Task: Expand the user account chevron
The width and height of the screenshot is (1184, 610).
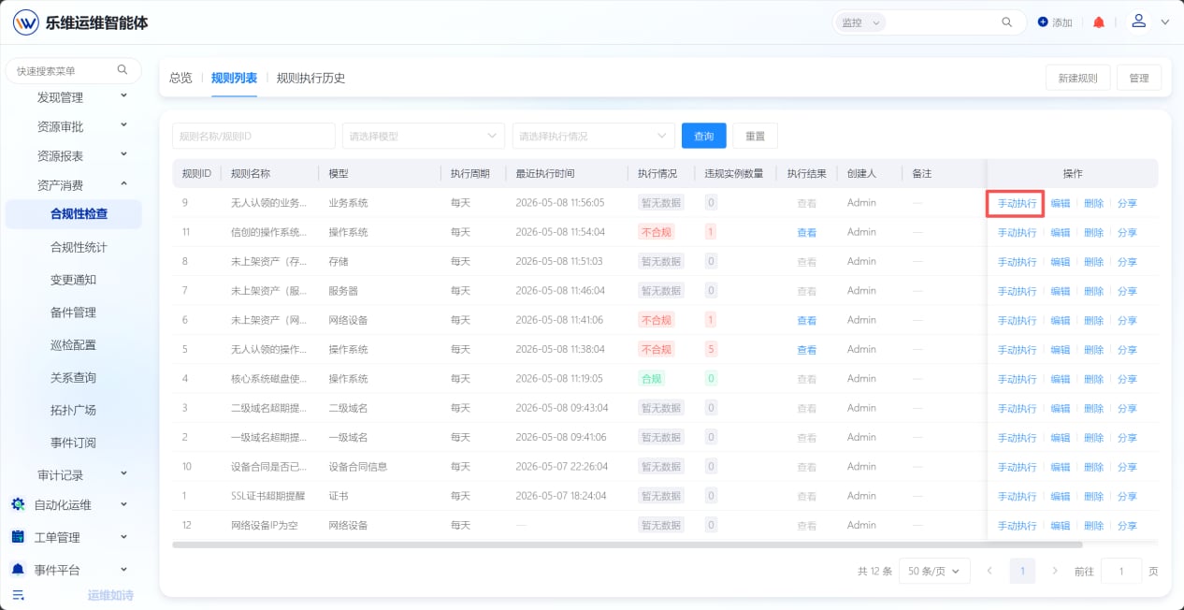Action: [x=1164, y=22]
